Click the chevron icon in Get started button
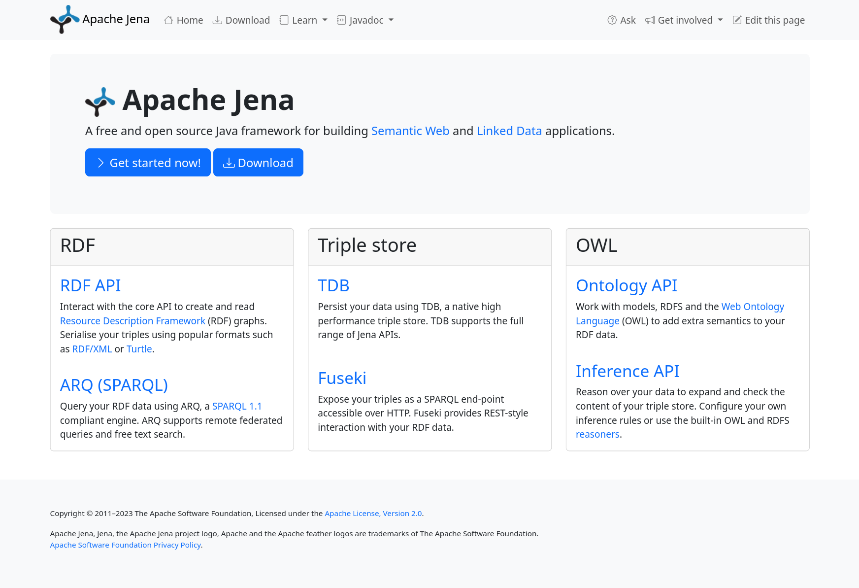 click(100, 163)
